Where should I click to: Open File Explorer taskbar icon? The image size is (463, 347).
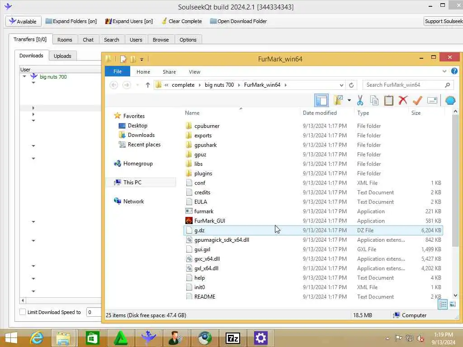tap(64, 338)
